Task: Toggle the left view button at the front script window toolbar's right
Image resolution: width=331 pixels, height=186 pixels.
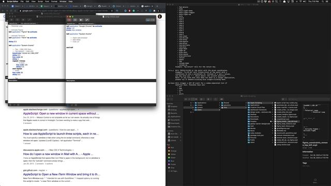Action: [148, 20]
